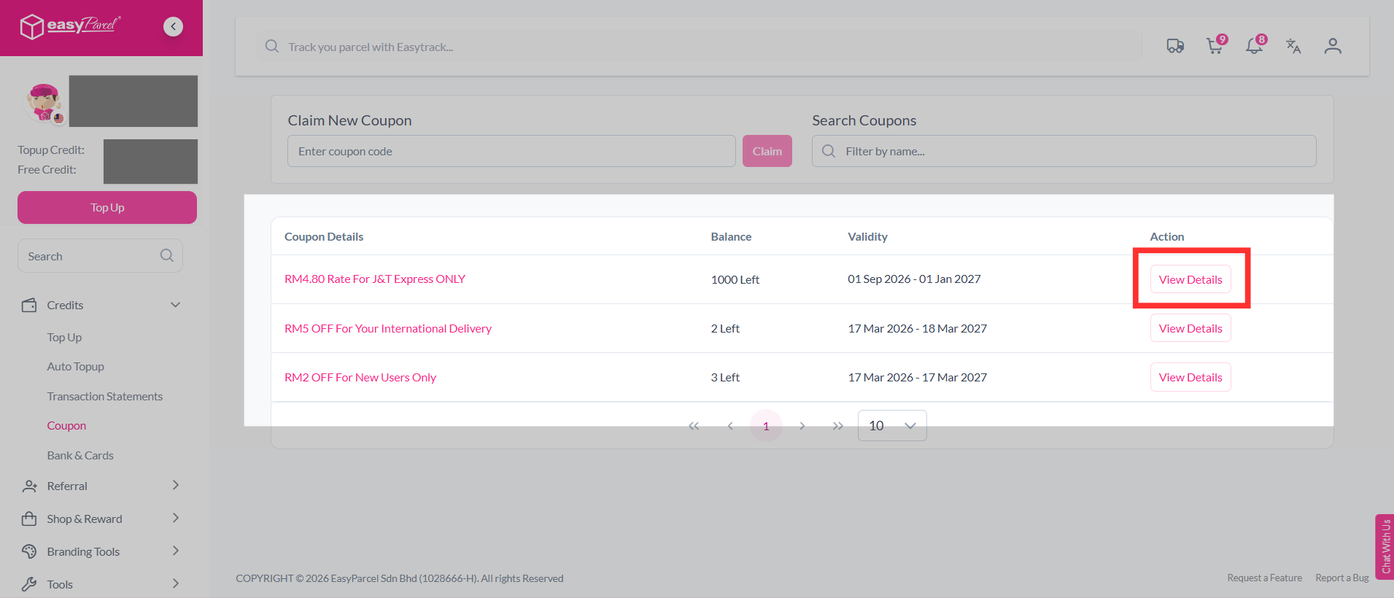Click the Claim coupon button
The image size is (1394, 598).
767,151
